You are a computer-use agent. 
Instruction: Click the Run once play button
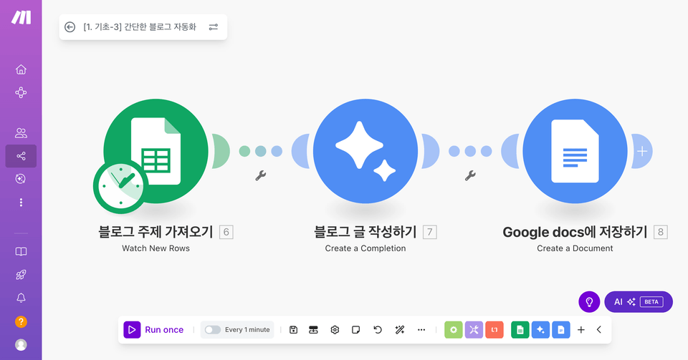[132, 330]
